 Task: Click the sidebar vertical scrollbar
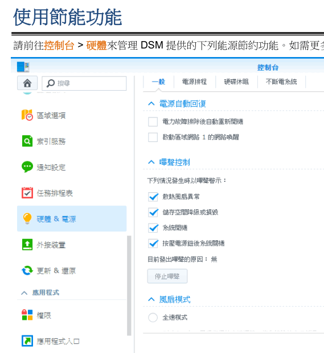(129, 286)
